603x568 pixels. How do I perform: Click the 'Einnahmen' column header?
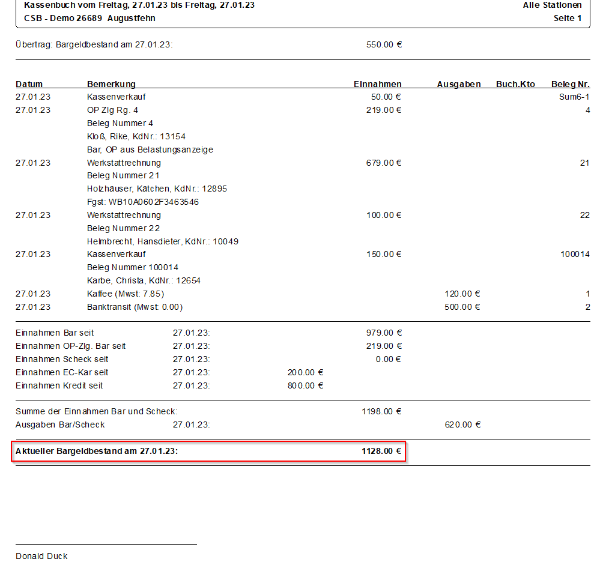click(378, 84)
